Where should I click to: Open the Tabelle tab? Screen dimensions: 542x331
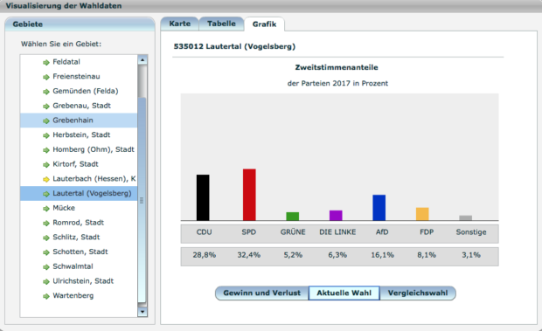click(221, 24)
